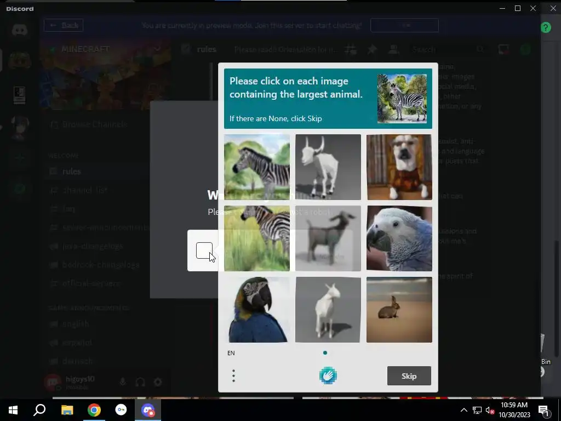
Task: Change the captcha language from EN
Action: click(231, 353)
